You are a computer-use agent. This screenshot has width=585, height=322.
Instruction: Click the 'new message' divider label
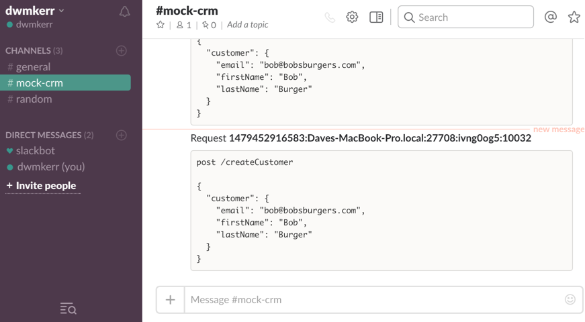tap(559, 129)
